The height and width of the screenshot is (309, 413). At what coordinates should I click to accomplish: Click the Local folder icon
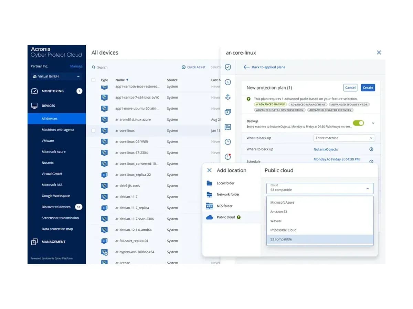[x=209, y=183]
